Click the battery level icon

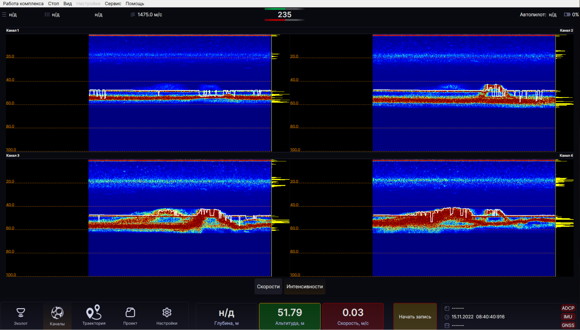tap(567, 15)
